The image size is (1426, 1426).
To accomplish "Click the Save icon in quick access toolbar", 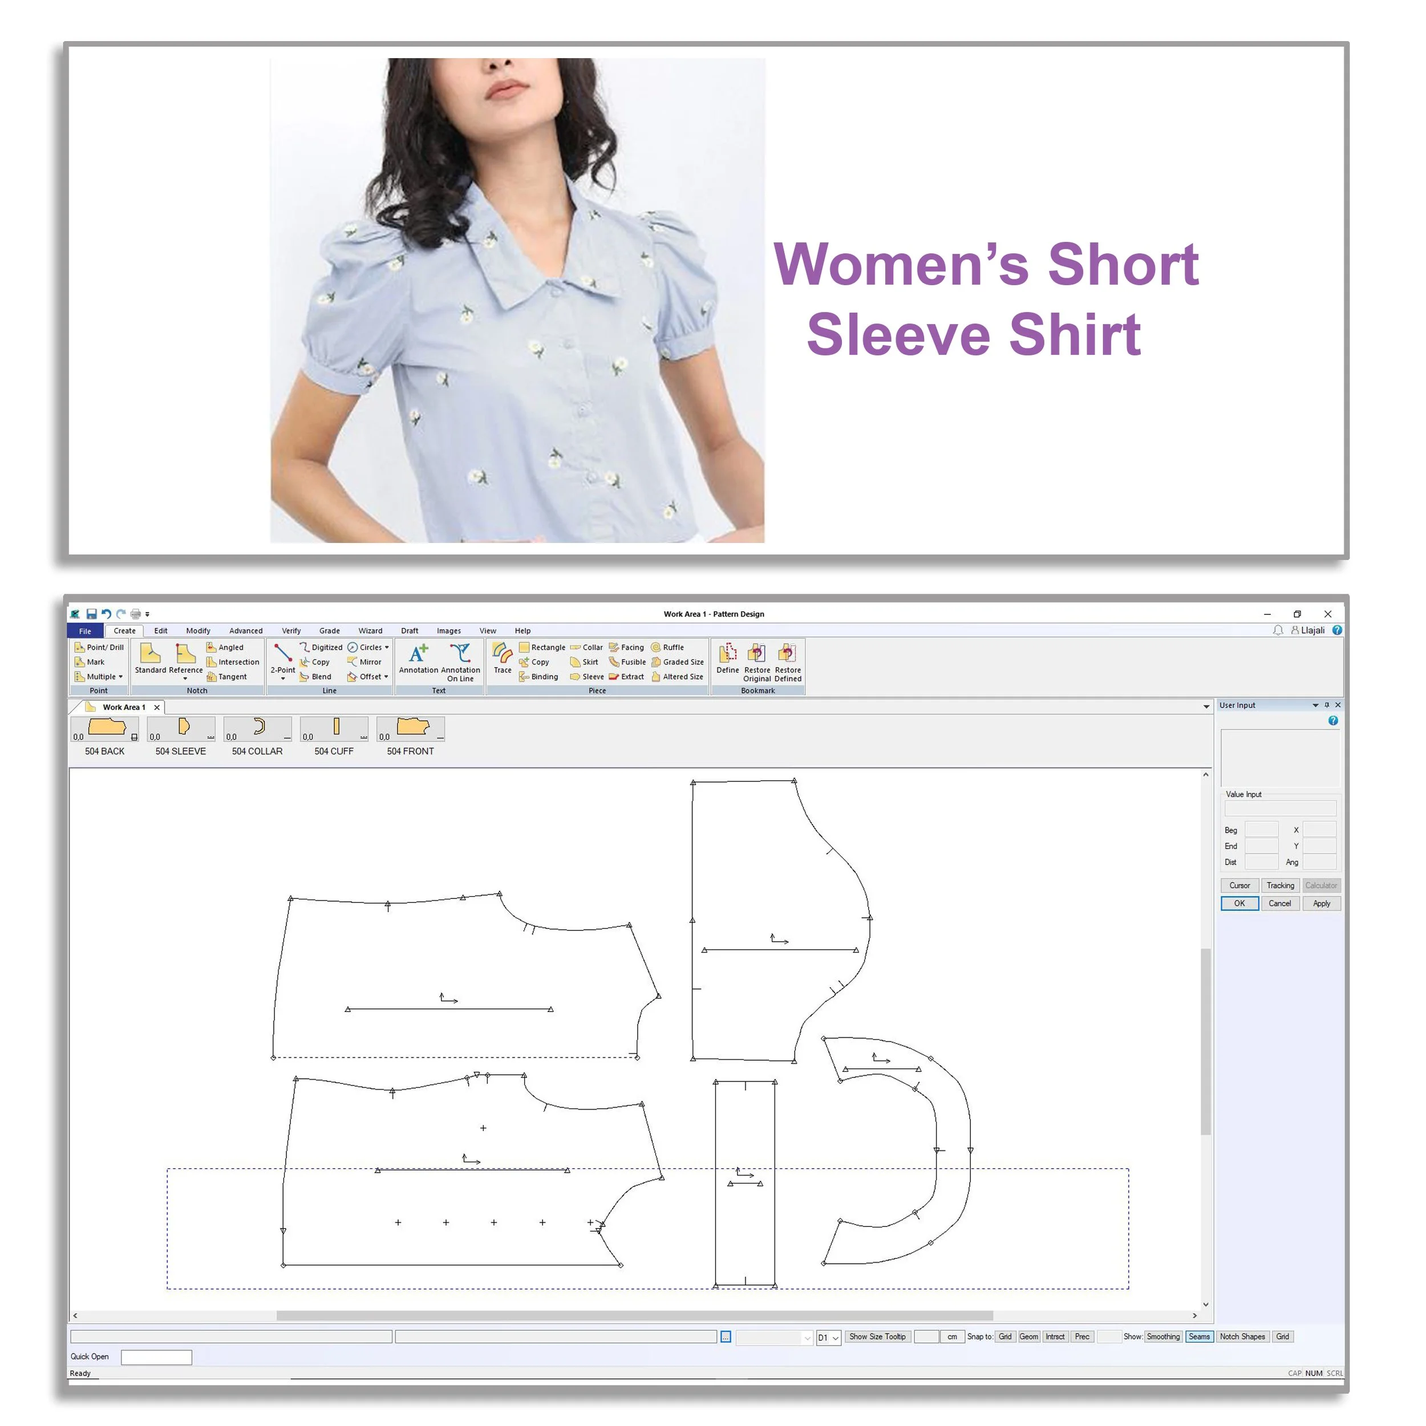I will [91, 614].
